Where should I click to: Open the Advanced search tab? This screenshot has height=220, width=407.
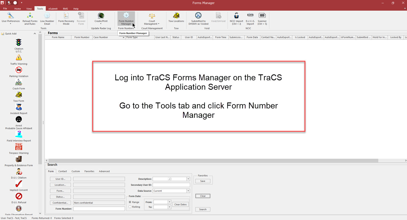104,171
